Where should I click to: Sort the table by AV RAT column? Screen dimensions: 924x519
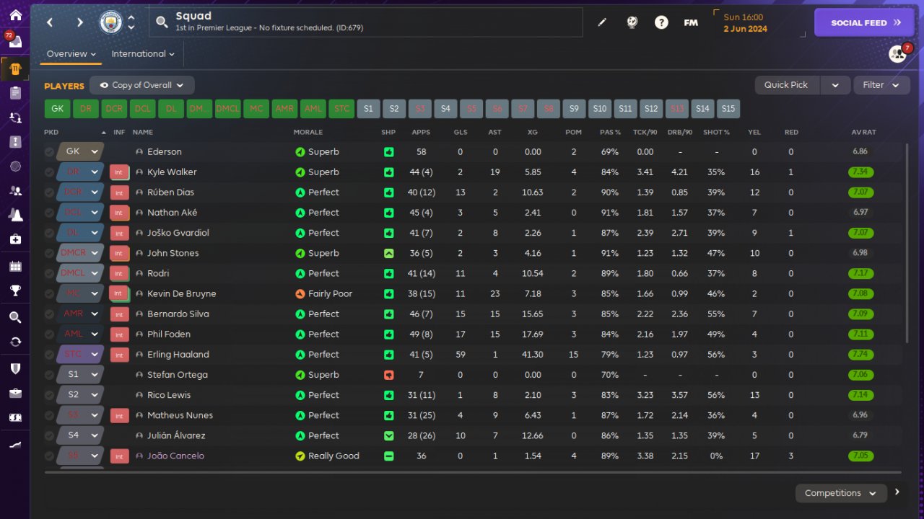[x=863, y=133]
